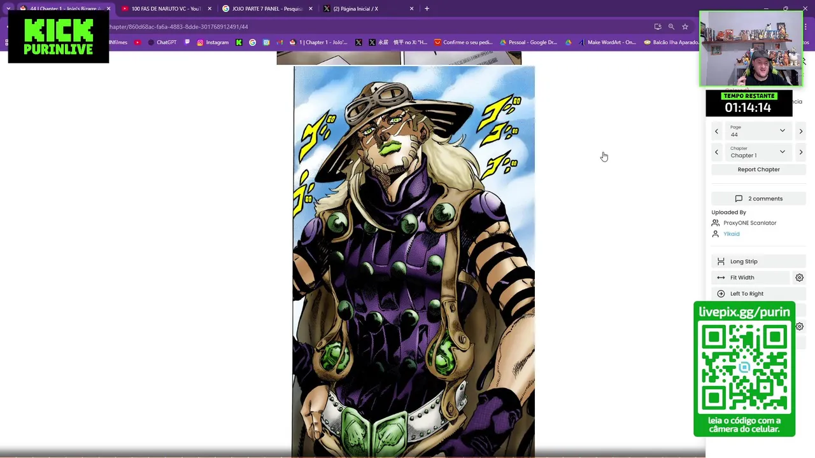Open the purple Twitch bookmark icon
The width and height of the screenshot is (815, 458).
click(187, 43)
